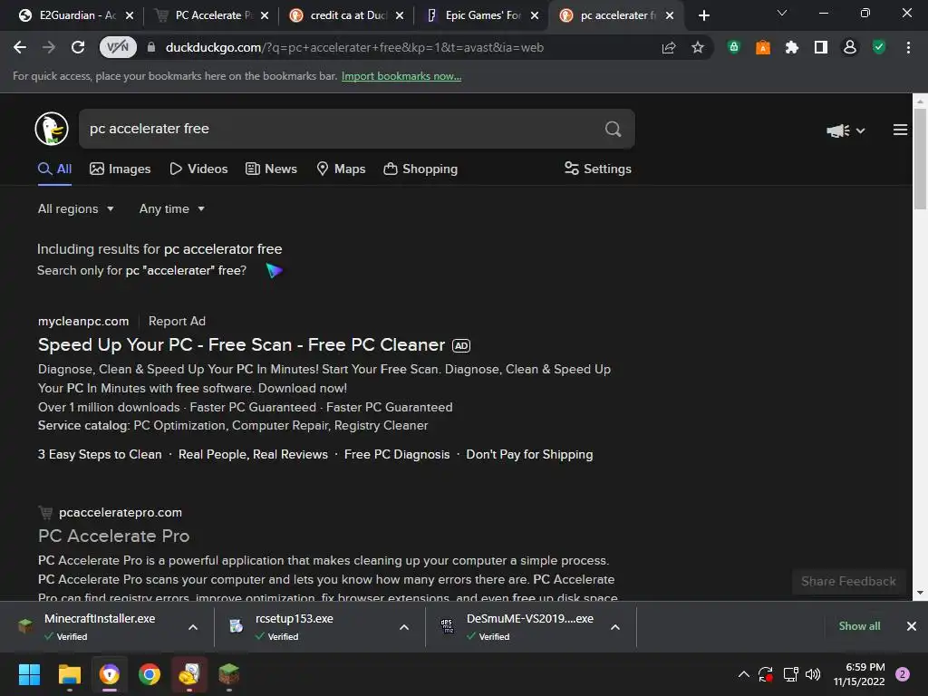Open a new browser tab
The height and width of the screenshot is (696, 928).
pos(703,15)
